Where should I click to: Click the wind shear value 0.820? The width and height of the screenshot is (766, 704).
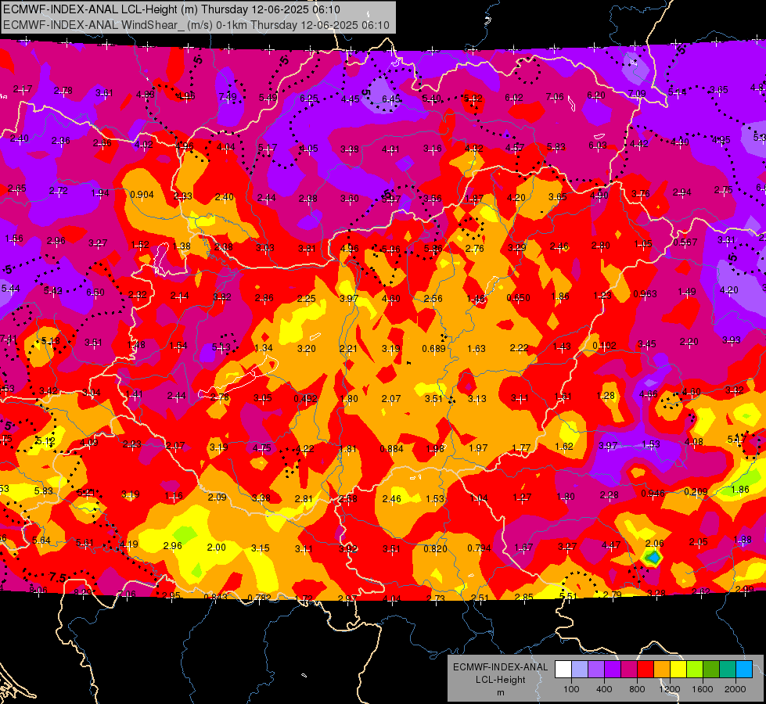click(435, 548)
